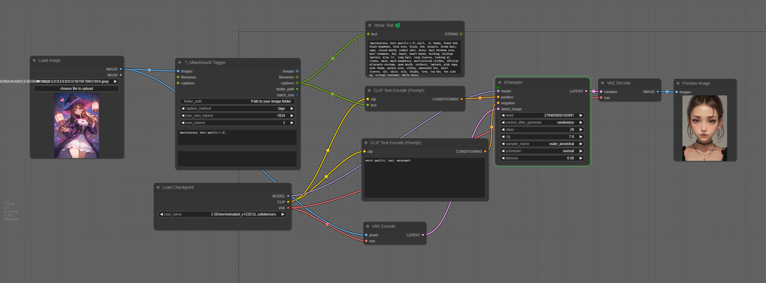Increase steps with the right arrow

point(581,130)
